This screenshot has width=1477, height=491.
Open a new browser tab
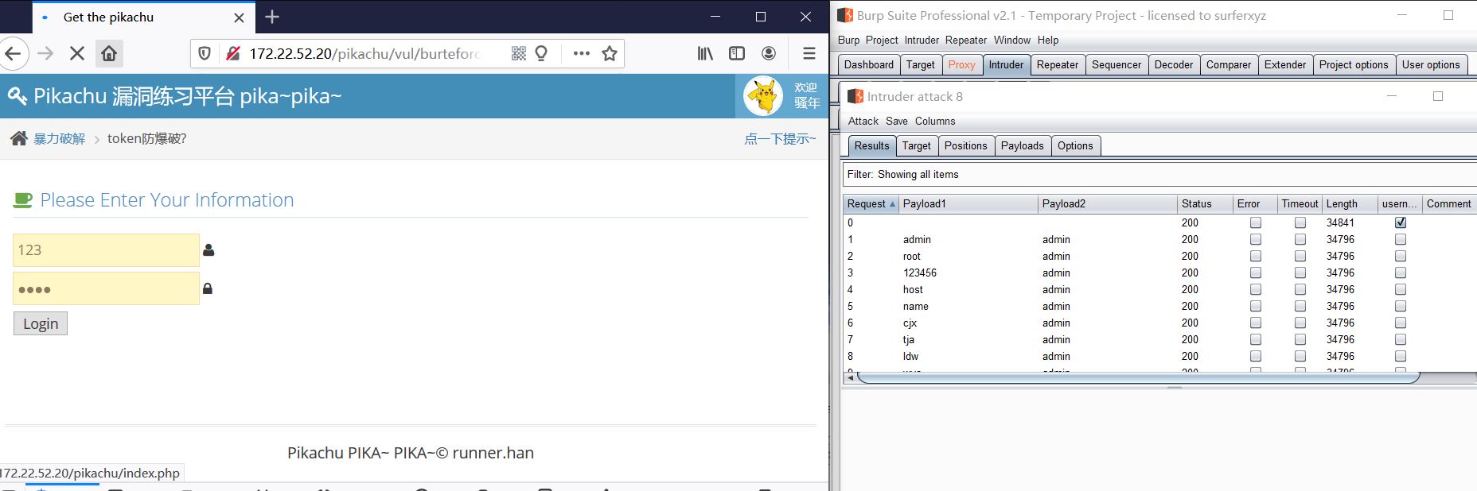click(x=272, y=17)
